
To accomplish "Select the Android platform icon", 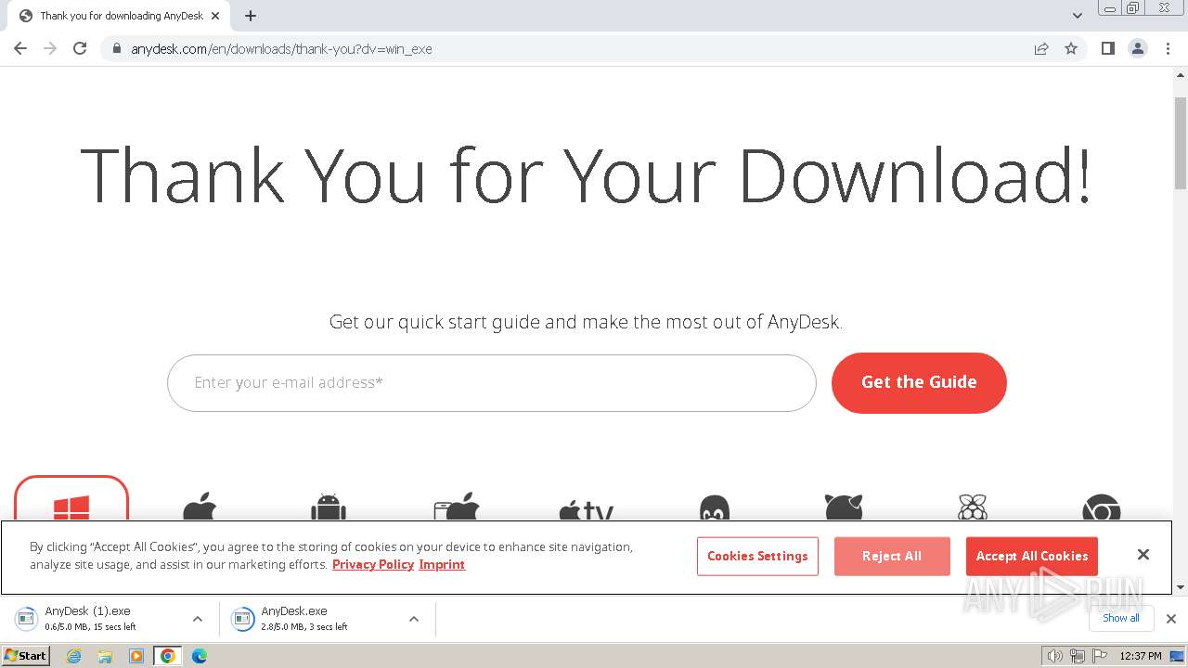I will (x=329, y=507).
